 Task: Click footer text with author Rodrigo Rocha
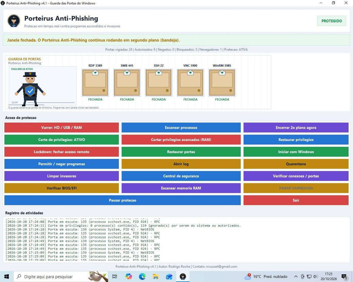[176, 267]
